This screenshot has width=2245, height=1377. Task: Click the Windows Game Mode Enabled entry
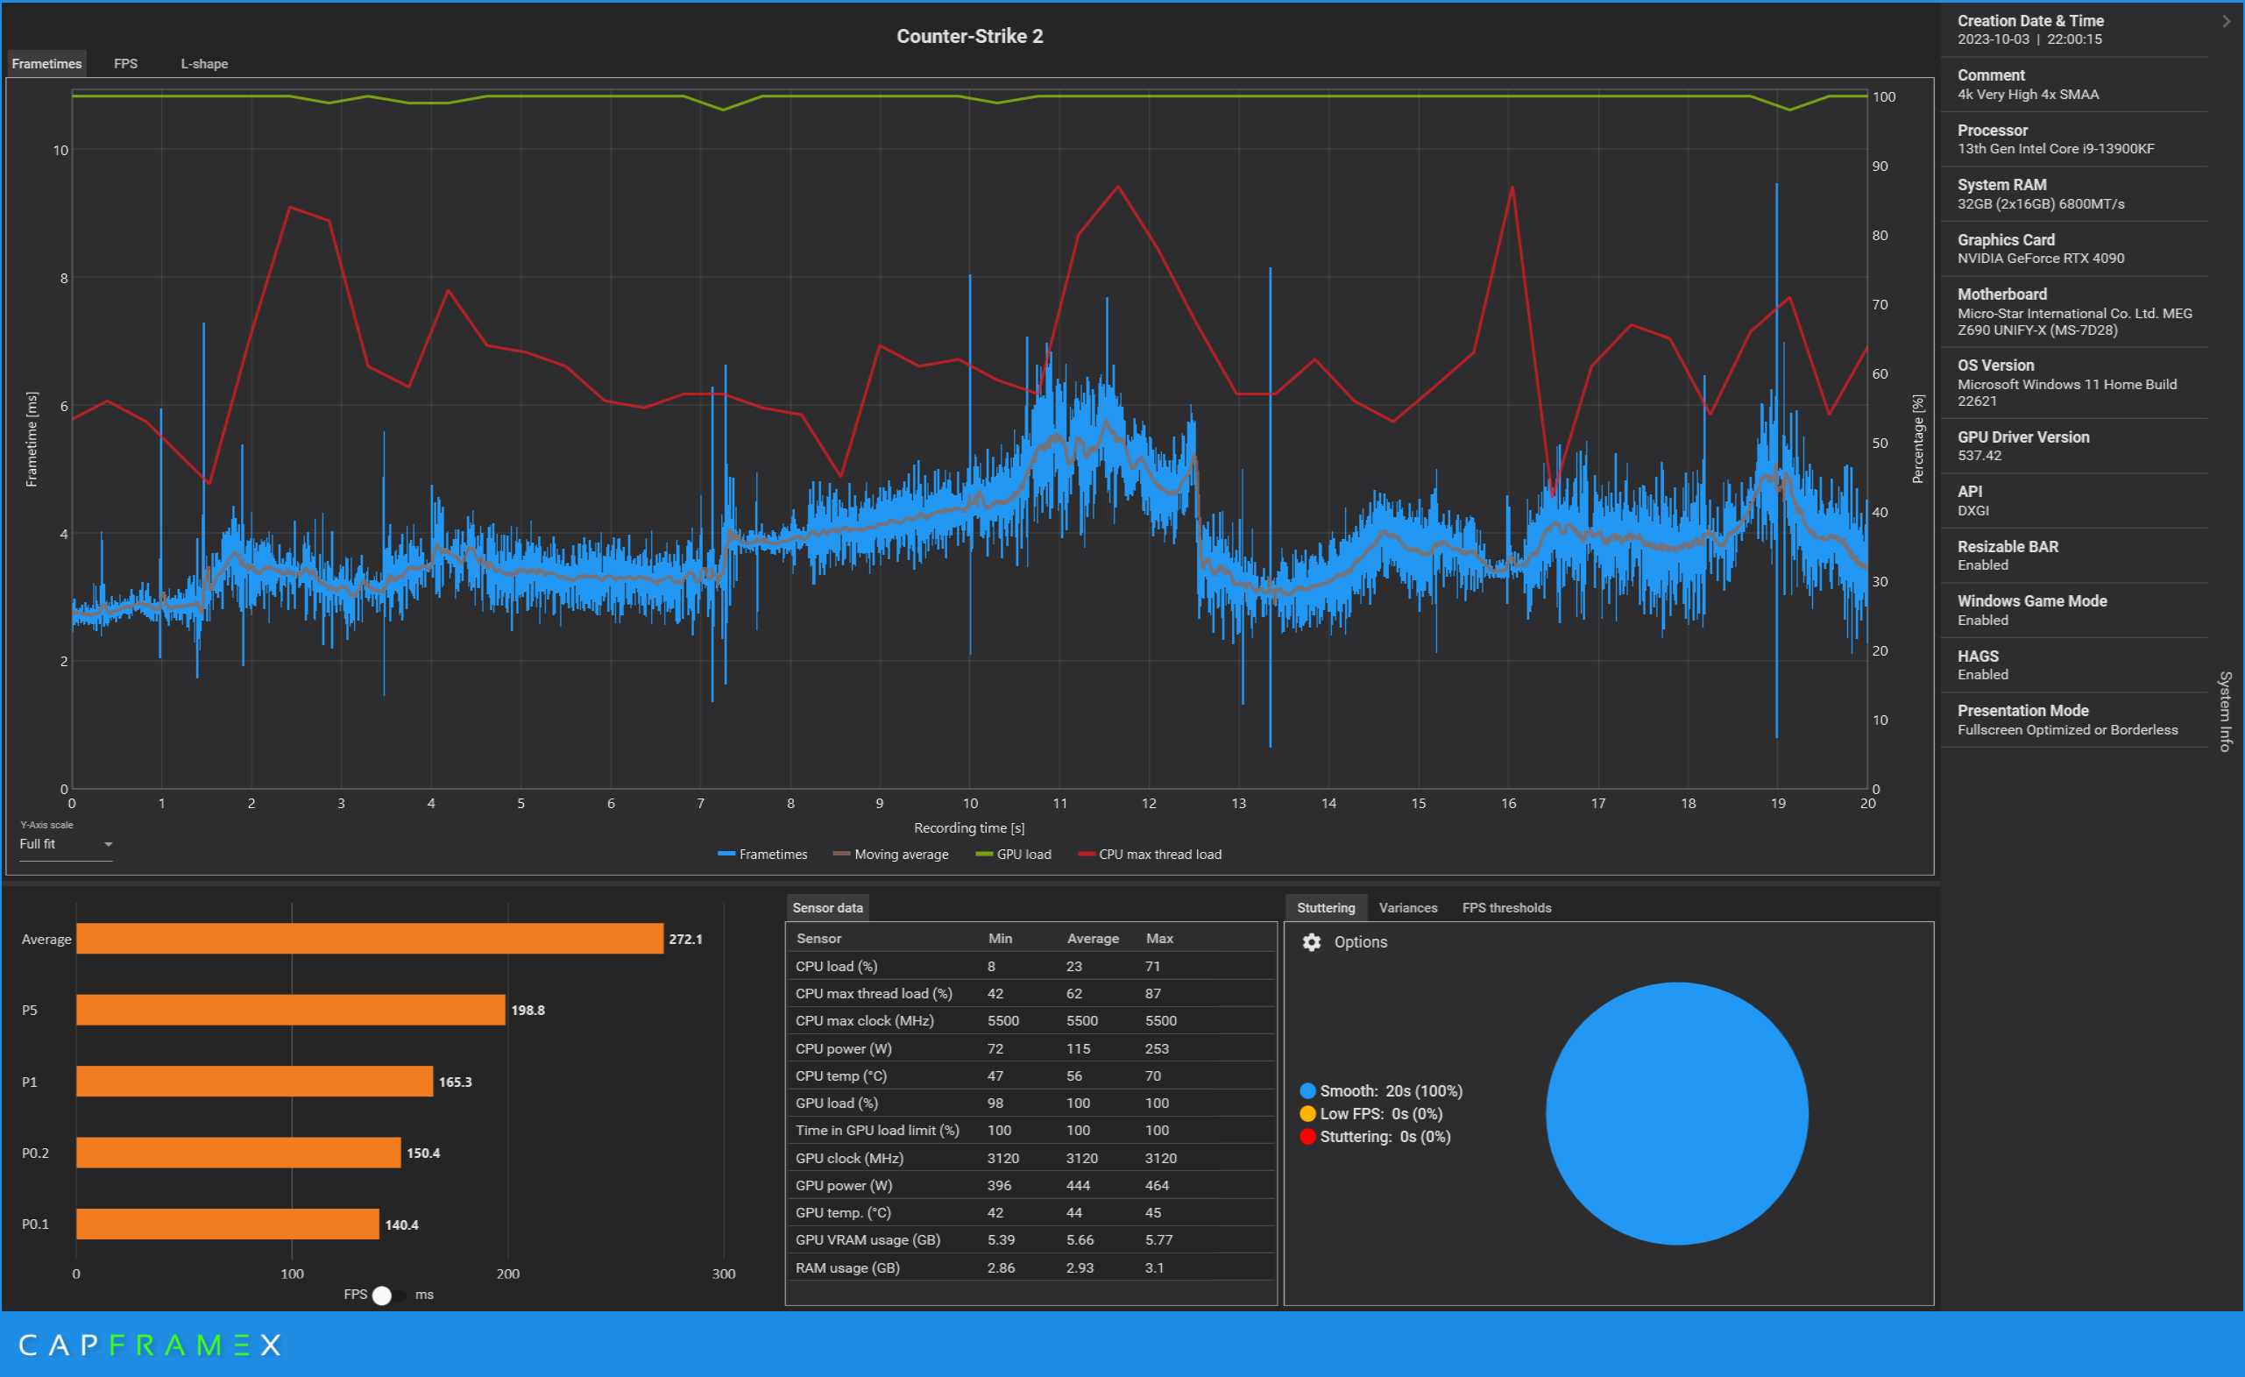coord(2075,611)
